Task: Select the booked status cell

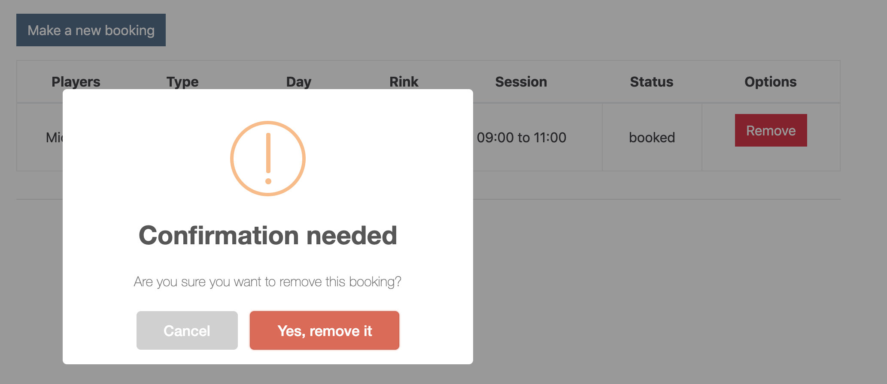Action: click(x=652, y=138)
